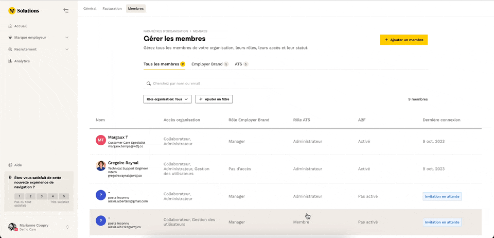494x238 pixels.
Task: Click the unknown user avatar for alexia.albertalli
Action: (101, 195)
